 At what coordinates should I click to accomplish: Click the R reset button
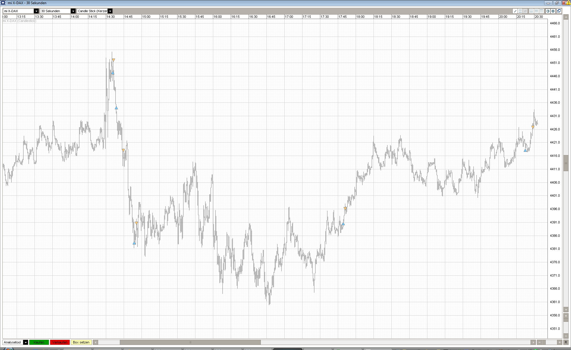pos(566,342)
